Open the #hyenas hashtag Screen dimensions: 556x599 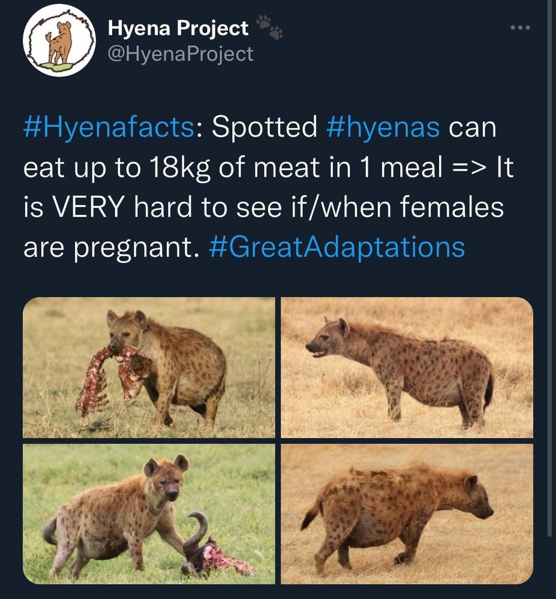384,127
